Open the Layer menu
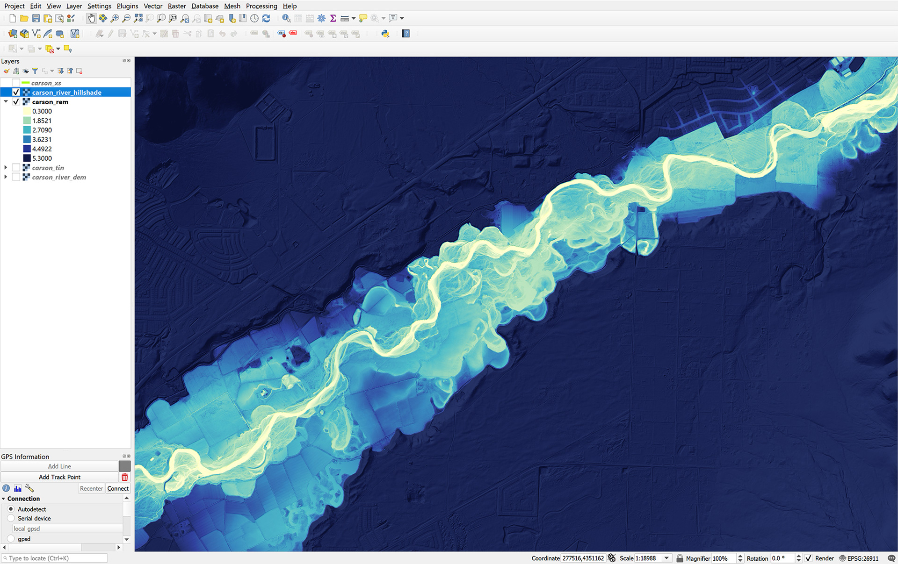 click(74, 6)
